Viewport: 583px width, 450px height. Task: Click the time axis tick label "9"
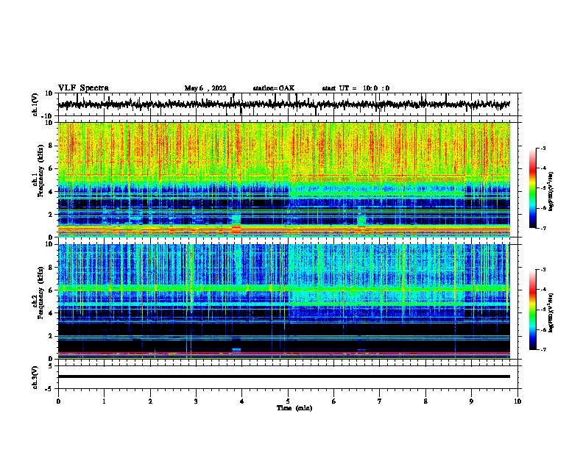pos(471,401)
